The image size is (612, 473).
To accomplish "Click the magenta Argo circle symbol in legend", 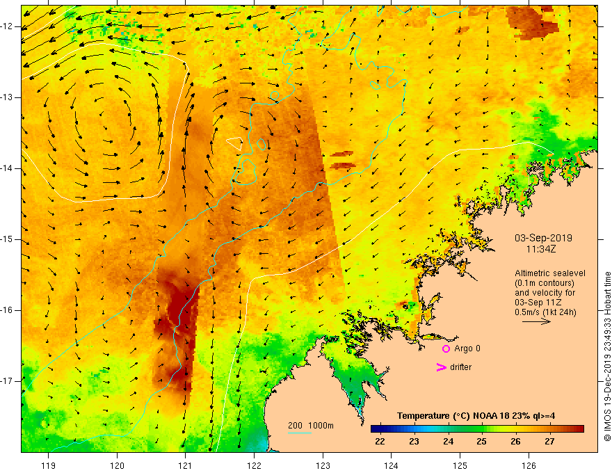I will tap(446, 348).
